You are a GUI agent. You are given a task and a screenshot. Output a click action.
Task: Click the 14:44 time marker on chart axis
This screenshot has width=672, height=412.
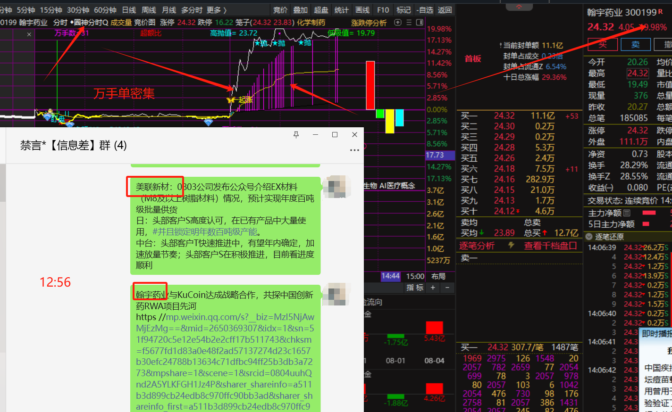[391, 276]
